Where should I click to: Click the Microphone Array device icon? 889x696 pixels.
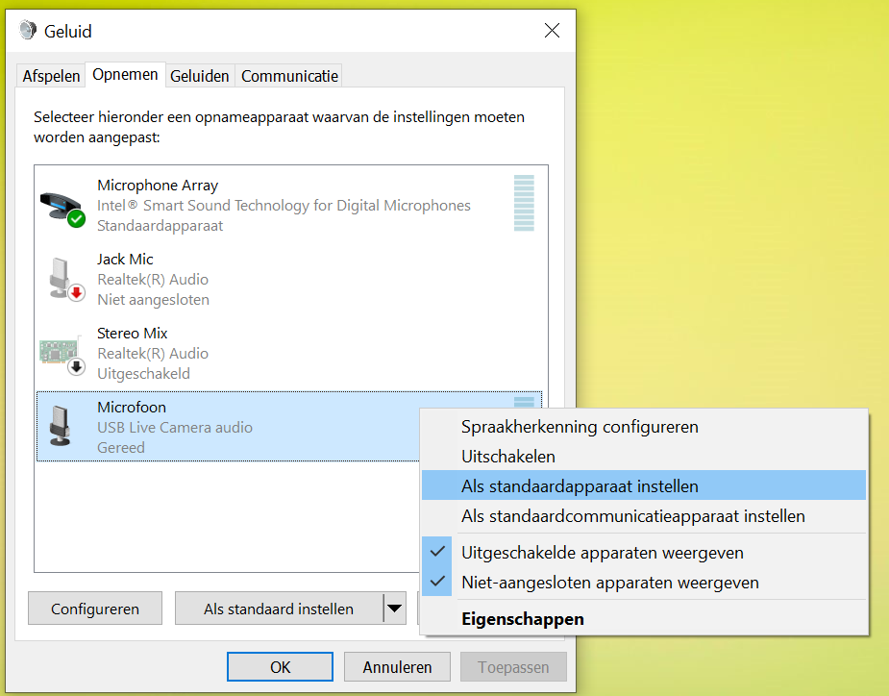tap(62, 206)
